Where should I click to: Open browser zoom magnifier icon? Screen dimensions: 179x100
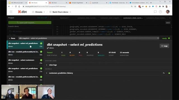click(132, 6)
